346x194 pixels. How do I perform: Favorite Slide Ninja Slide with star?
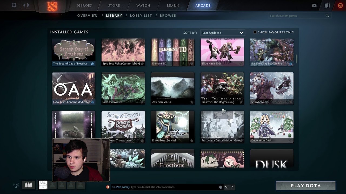click(x=241, y=64)
